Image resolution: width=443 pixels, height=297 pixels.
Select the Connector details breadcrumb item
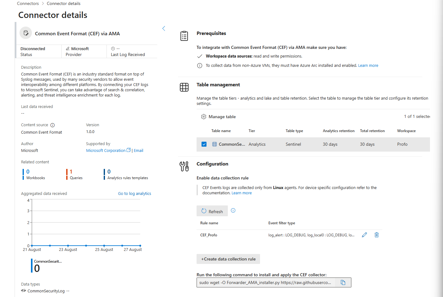[63, 3]
